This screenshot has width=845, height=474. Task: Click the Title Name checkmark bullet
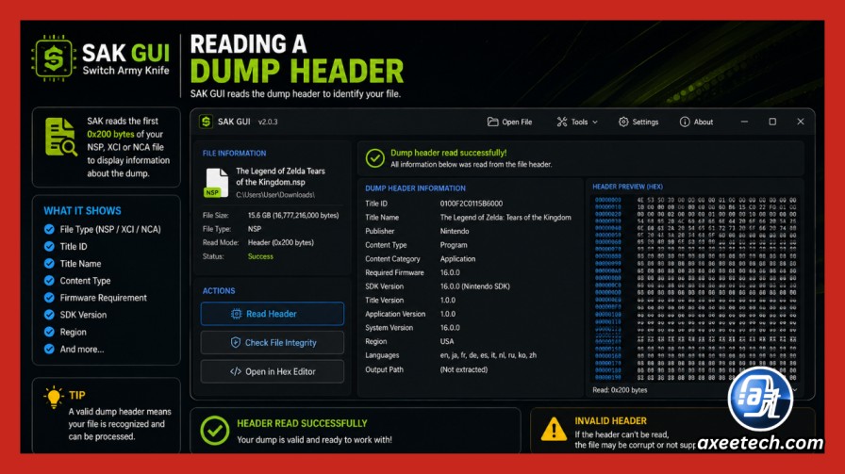pyautogui.click(x=49, y=264)
